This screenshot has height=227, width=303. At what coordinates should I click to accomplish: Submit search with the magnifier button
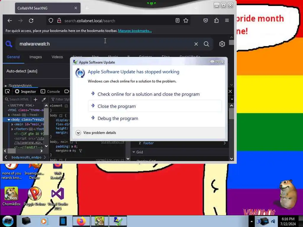click(206, 44)
